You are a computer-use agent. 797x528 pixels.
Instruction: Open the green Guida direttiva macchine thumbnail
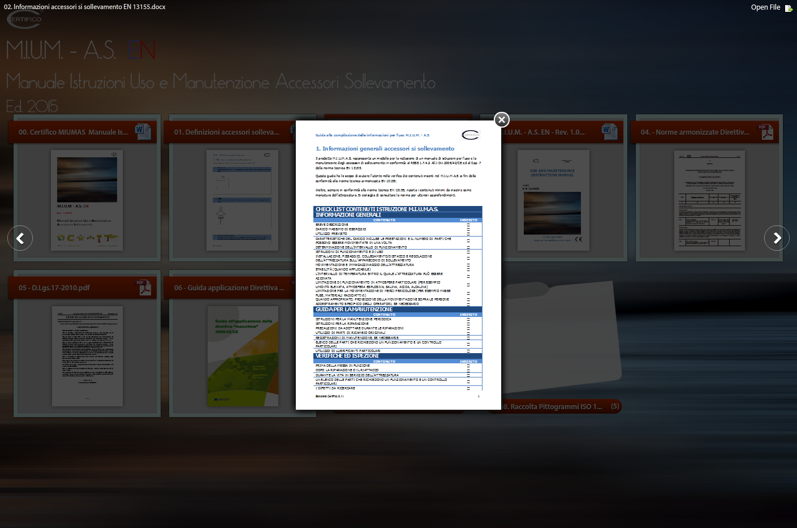(243, 356)
